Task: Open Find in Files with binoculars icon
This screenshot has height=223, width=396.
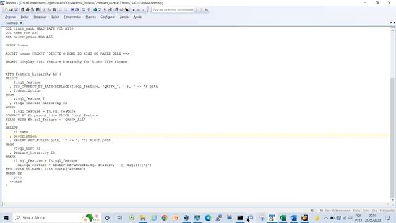Action: [127, 10]
